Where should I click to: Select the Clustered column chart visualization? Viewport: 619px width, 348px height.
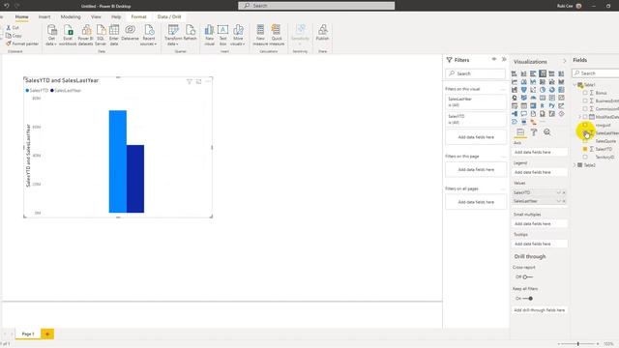(x=543, y=73)
